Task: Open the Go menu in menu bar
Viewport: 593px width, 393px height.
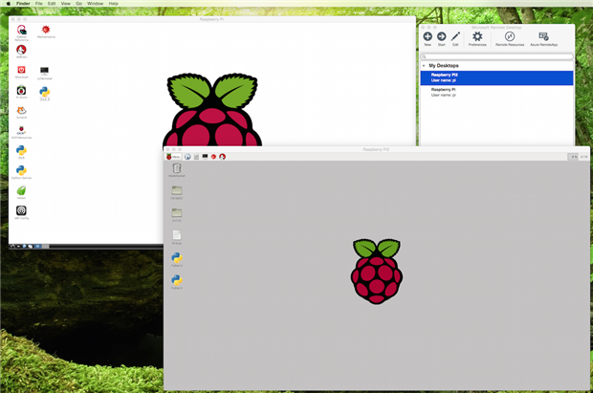Action: click(x=78, y=4)
